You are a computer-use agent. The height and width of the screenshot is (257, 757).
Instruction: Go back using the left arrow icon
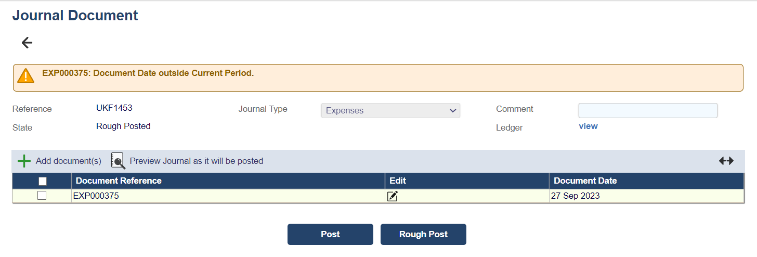(x=27, y=43)
